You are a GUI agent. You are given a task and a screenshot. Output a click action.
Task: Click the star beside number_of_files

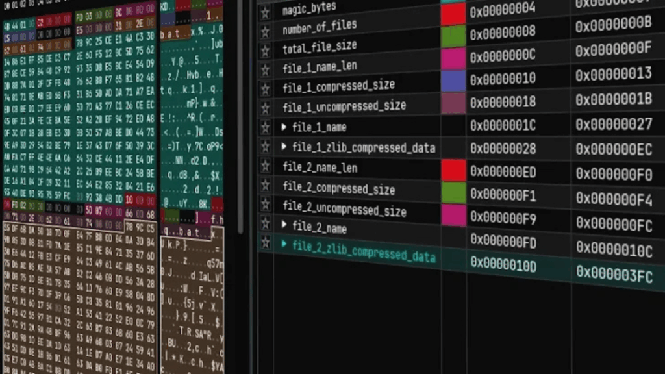pyautogui.click(x=265, y=32)
